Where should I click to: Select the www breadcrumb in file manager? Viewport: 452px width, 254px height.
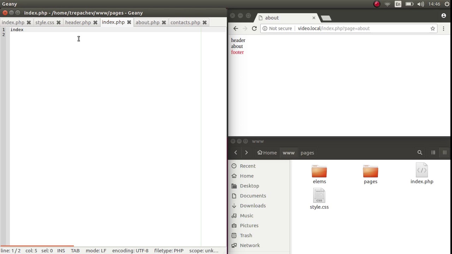(289, 153)
